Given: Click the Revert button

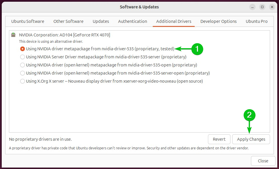Looking at the screenshot, I should click(x=219, y=139).
